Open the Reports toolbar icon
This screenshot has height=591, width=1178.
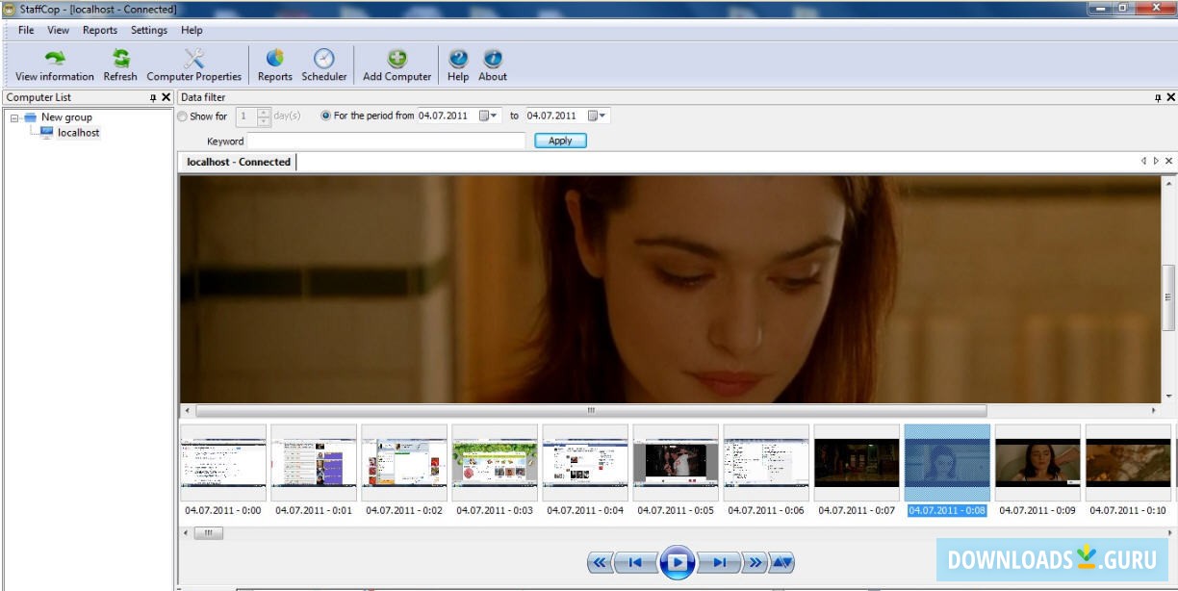[x=275, y=65]
